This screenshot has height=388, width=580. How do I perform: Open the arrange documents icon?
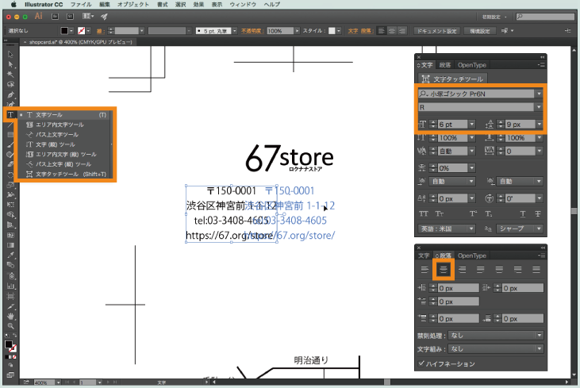pos(88,17)
